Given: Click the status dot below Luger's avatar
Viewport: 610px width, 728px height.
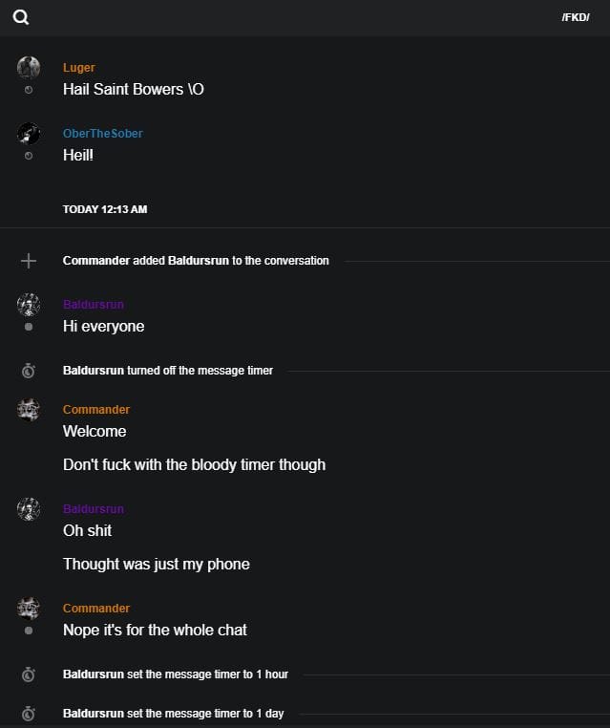Looking at the screenshot, I should pos(29,90).
